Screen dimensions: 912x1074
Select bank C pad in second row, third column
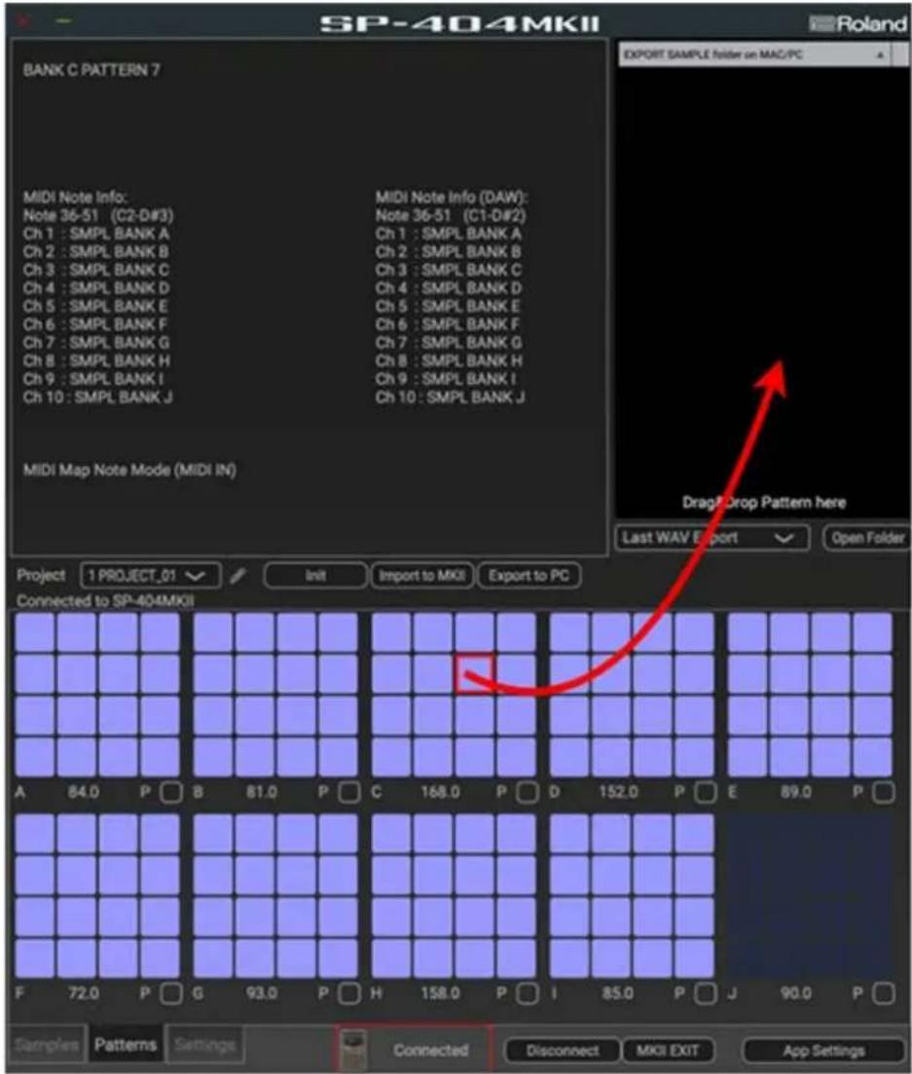point(474,673)
